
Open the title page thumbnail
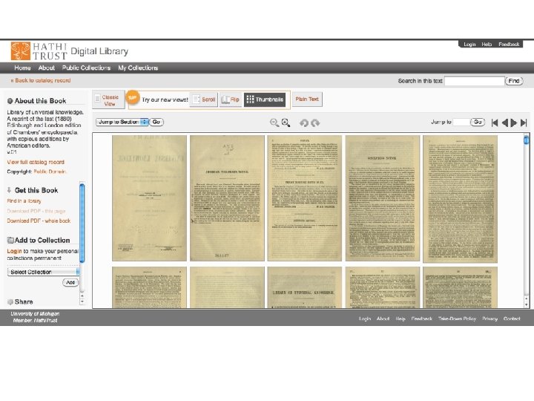click(150, 198)
